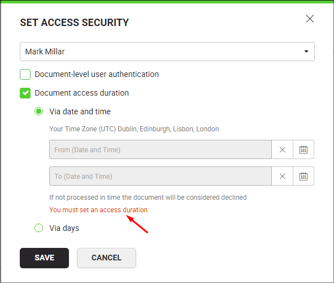Focus the From (Date and Time) field
This screenshot has width=334, height=283.
[161, 149]
